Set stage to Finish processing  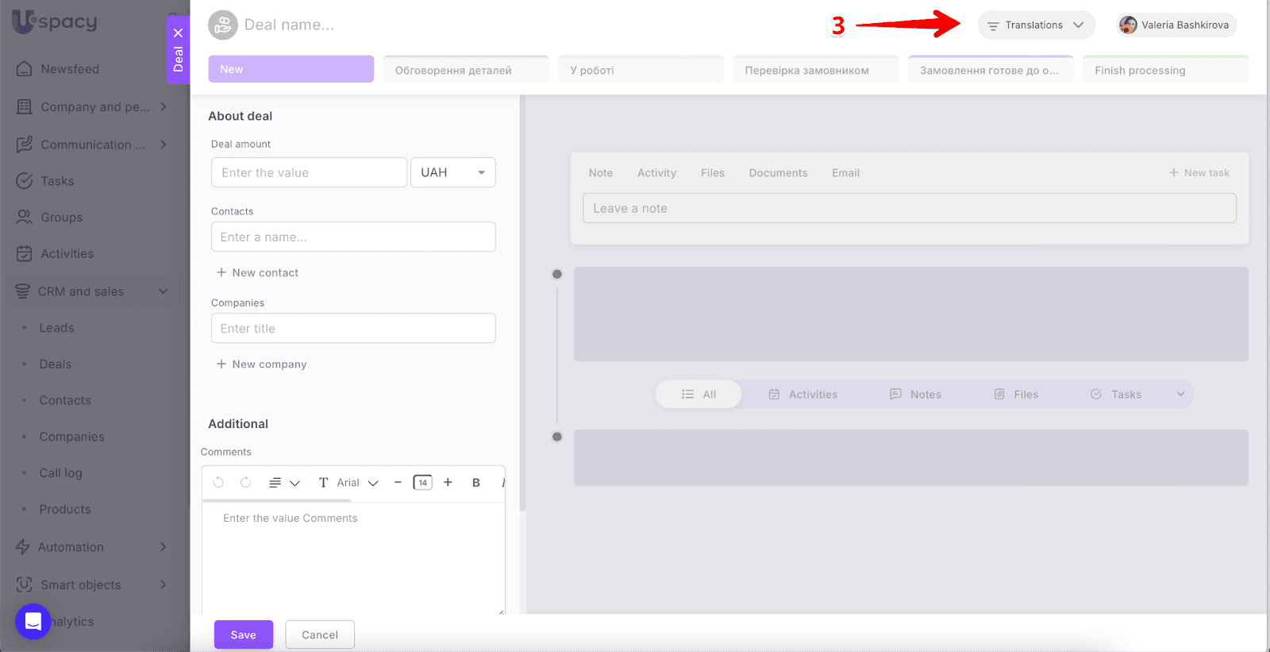click(x=1164, y=70)
